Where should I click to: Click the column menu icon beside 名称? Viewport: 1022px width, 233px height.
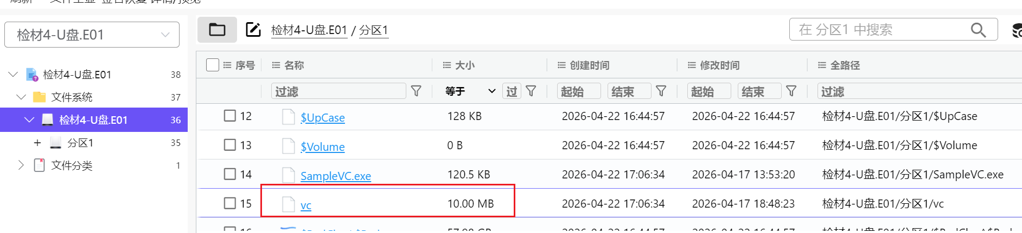pos(276,65)
